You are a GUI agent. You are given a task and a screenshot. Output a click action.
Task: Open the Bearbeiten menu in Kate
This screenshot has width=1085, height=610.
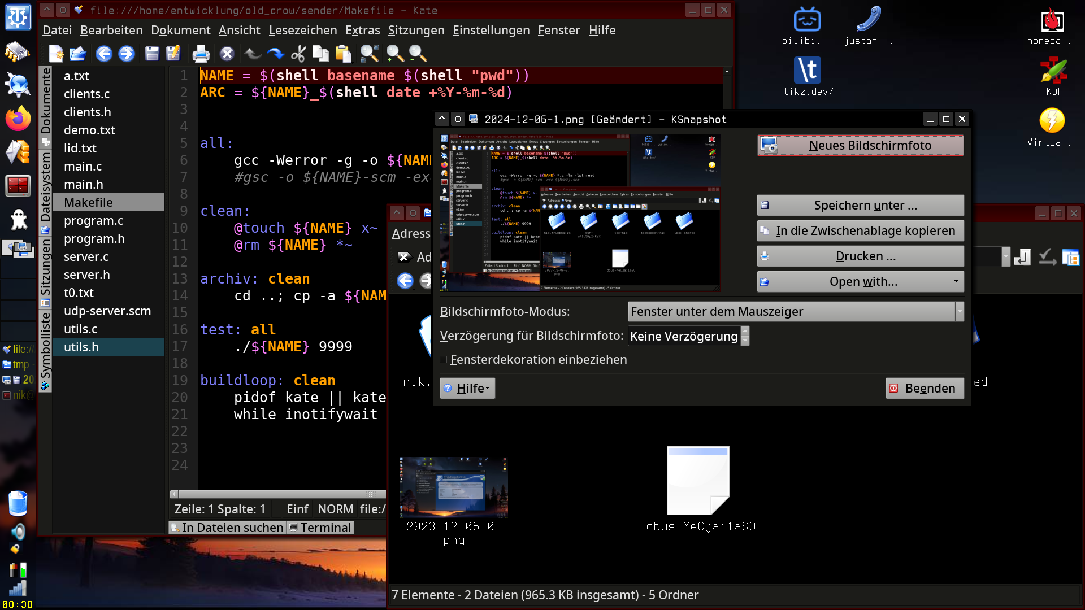111,30
